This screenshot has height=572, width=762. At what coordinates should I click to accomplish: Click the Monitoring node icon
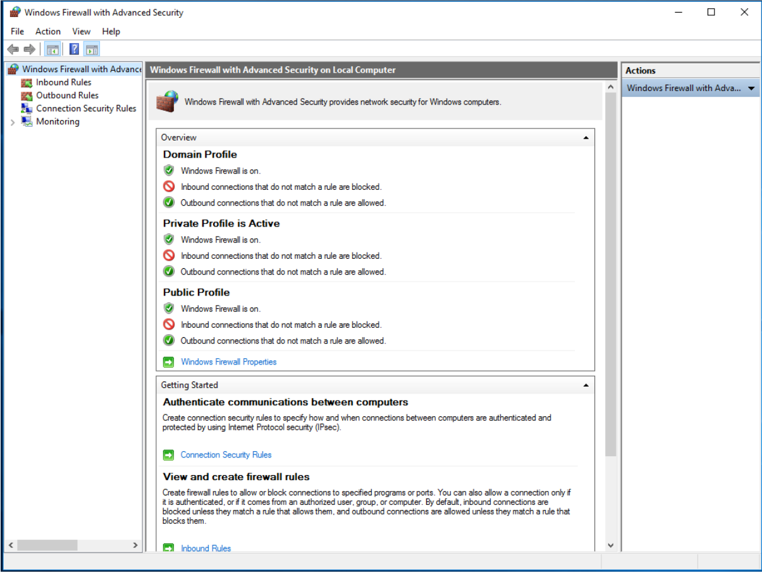[x=27, y=121]
